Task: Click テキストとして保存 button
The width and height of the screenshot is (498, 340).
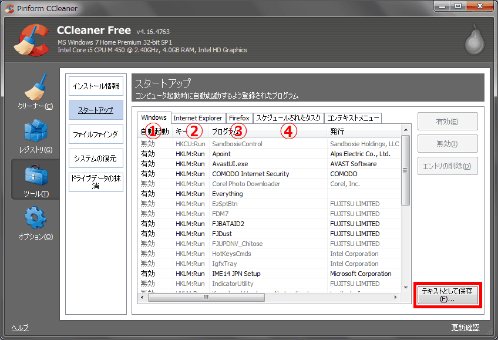Action: coord(447,295)
